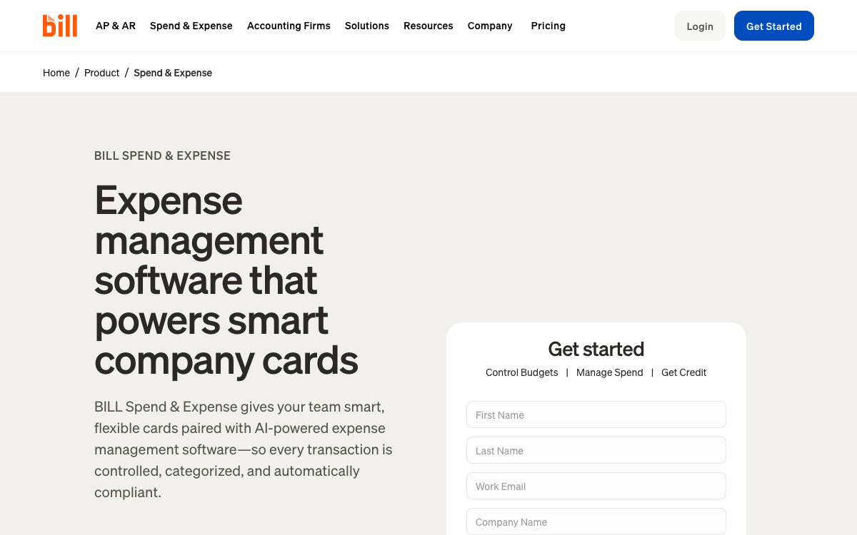
Task: Click the 'BILL SPEND & EXPENSE' eyebrow text
Action: click(x=162, y=156)
